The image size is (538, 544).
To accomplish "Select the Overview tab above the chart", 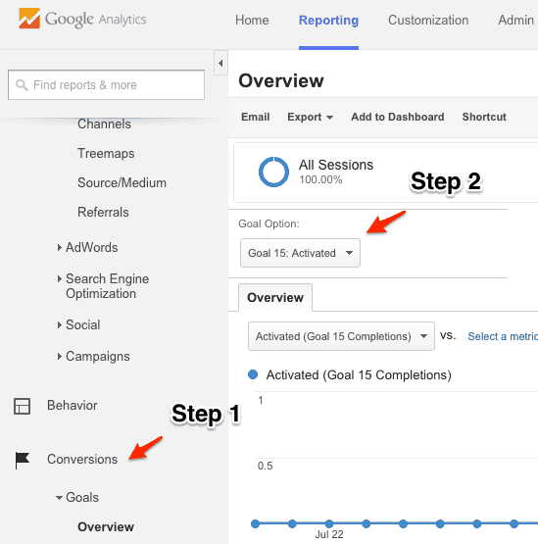I will 275,298.
